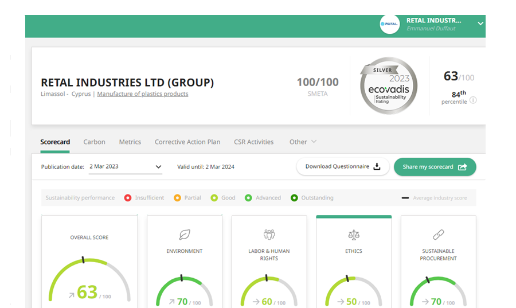Open the Metrics tab

point(130,142)
